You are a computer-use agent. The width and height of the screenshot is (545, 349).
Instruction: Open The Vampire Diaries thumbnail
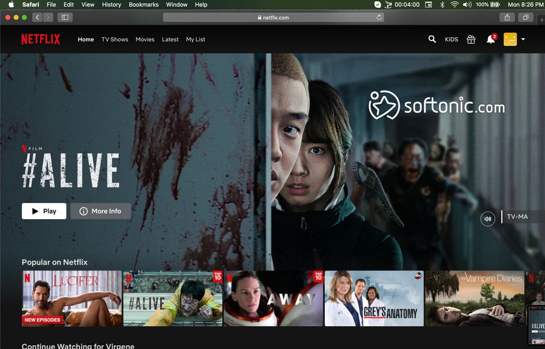(x=474, y=298)
